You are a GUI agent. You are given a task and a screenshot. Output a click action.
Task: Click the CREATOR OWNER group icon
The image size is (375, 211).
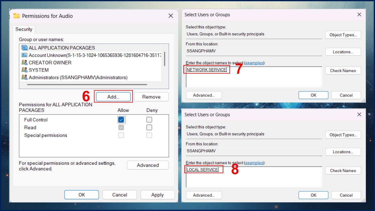pos(24,62)
